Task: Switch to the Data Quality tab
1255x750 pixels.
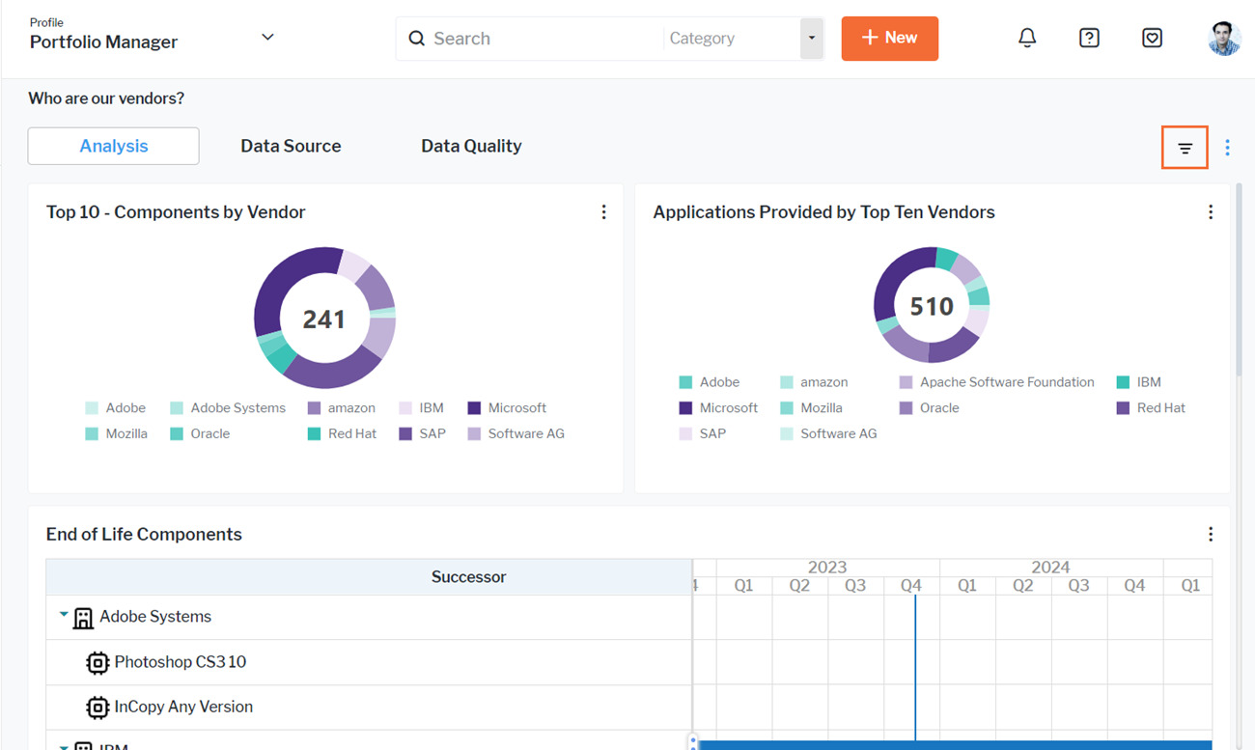Action: [x=471, y=146]
